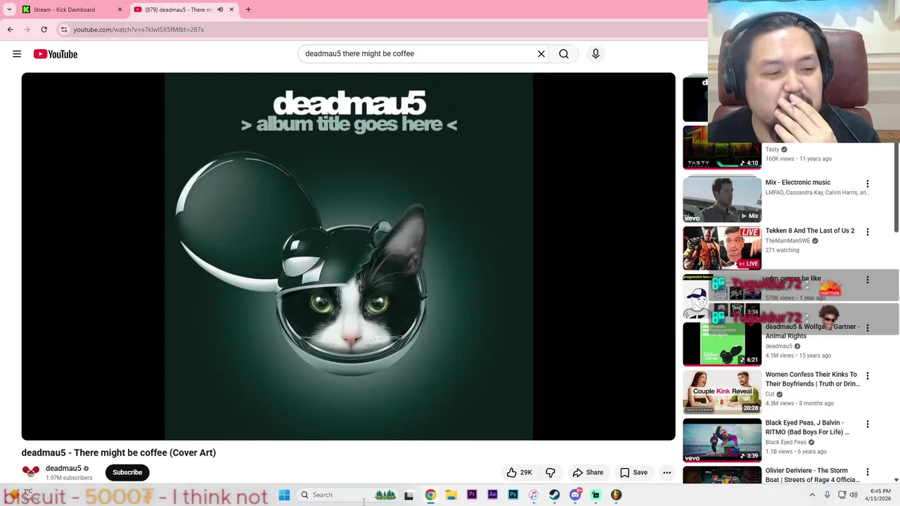Reload the current page
900x506 pixels.
[44, 30]
